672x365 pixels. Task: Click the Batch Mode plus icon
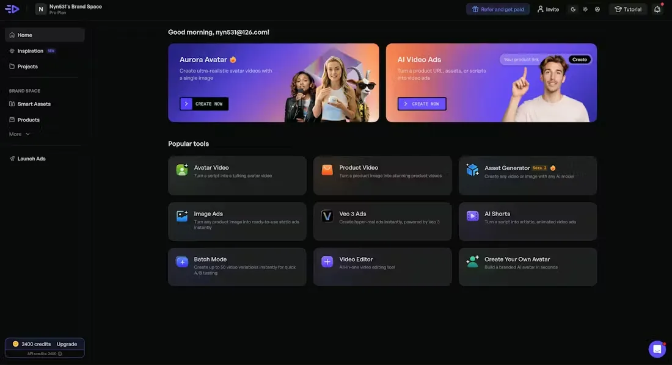click(x=182, y=262)
